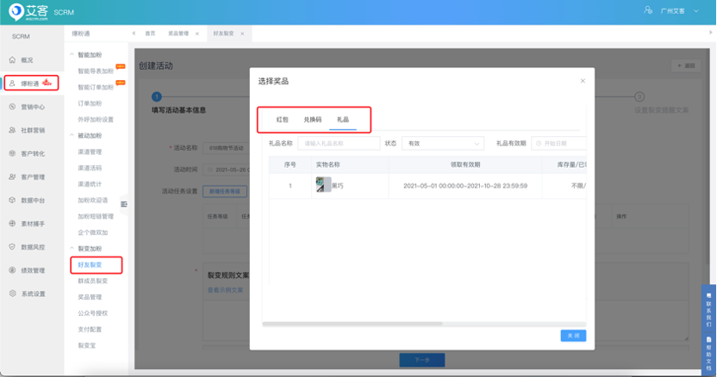
Task: Open 奖品管理 in the submenu
Action: (x=90, y=297)
